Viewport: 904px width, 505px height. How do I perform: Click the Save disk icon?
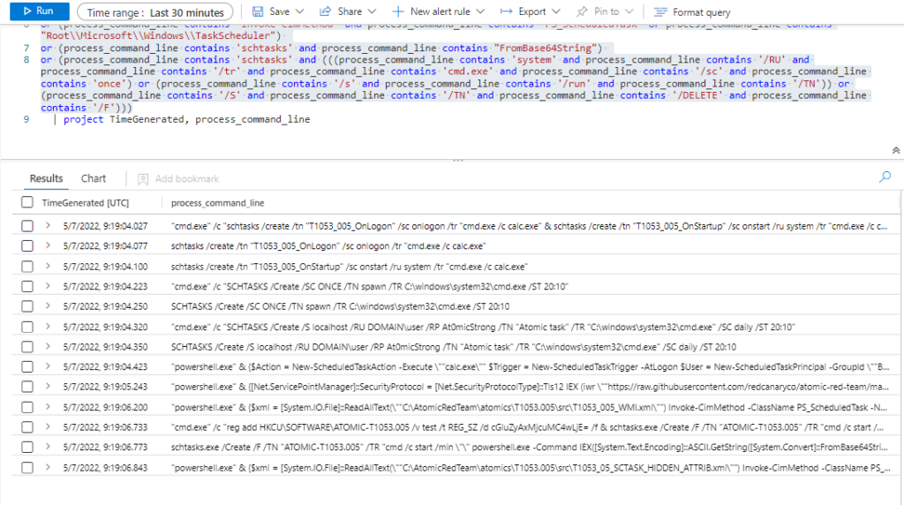[258, 12]
